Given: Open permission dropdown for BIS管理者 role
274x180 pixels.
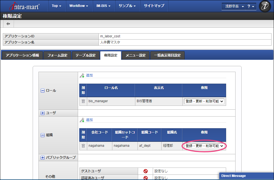Looking at the screenshot, I should (204, 101).
